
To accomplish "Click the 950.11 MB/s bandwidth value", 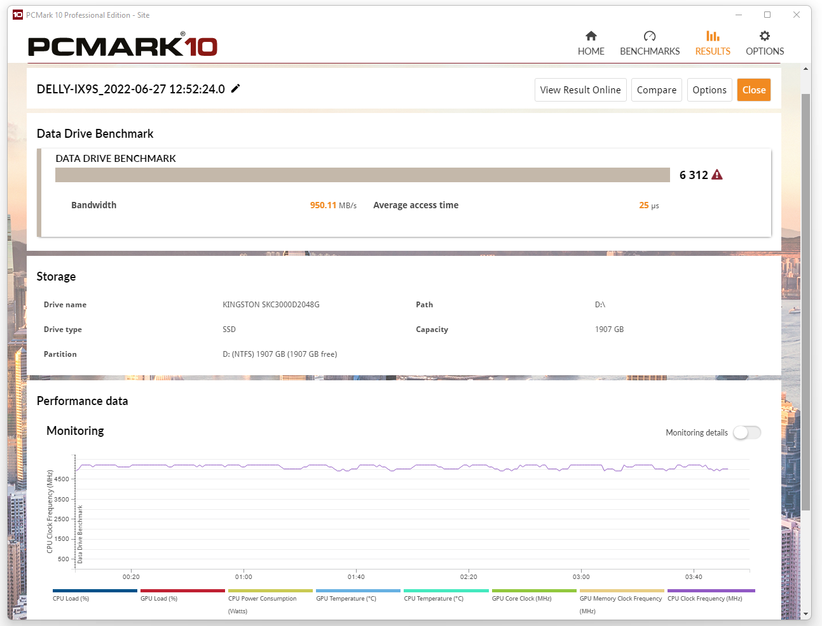I will [333, 205].
